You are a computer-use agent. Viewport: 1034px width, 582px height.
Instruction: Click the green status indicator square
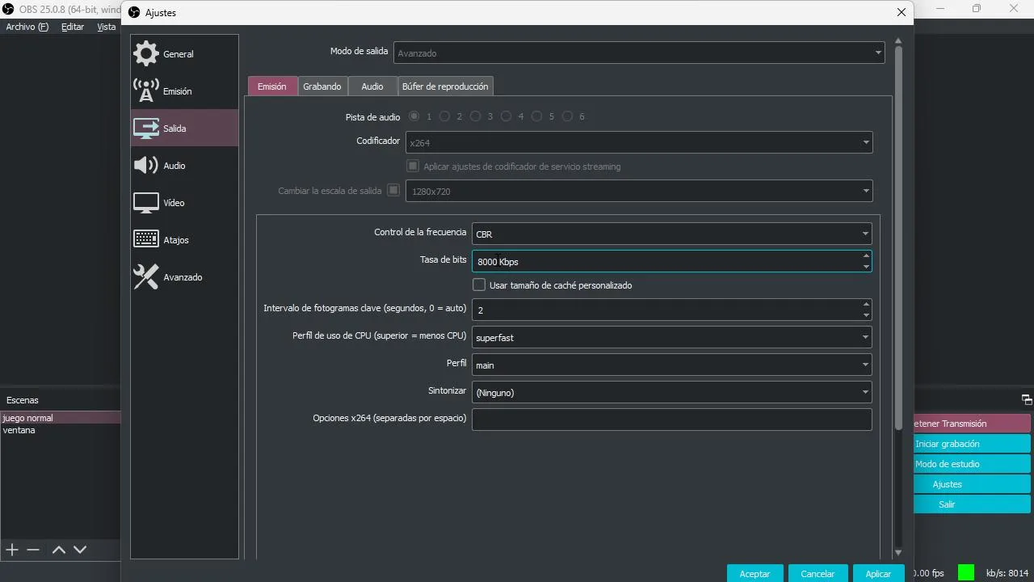pos(966,572)
